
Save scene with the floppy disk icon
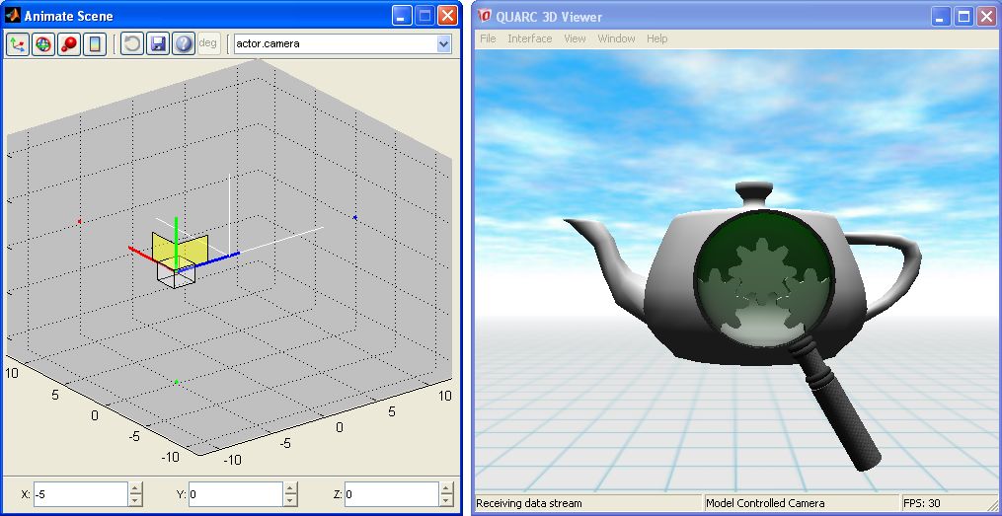coord(157,44)
